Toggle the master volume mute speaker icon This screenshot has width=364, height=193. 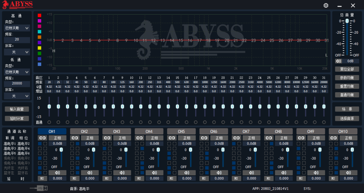[338, 61]
